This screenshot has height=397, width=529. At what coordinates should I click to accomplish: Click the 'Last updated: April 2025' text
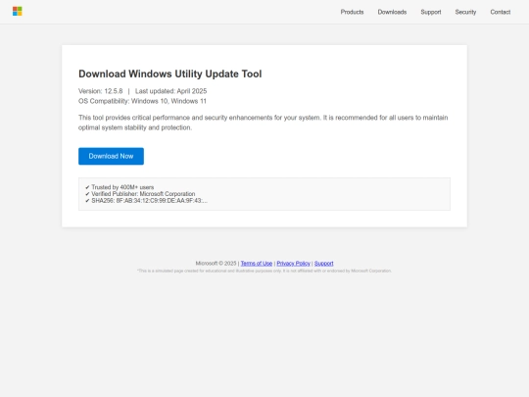[x=170, y=91]
